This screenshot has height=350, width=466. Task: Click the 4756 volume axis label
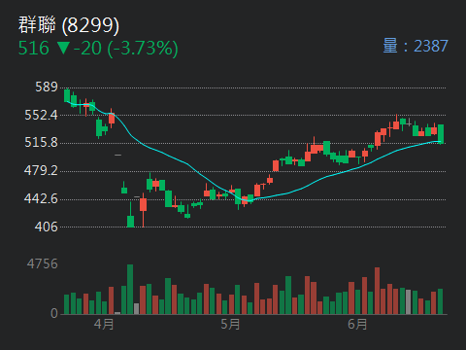[43, 263]
